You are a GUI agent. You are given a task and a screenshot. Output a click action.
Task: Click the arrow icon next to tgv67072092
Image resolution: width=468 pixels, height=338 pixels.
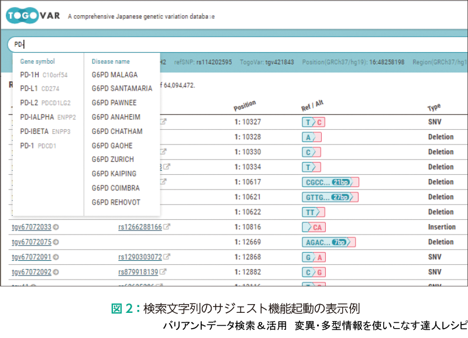pyautogui.click(x=57, y=272)
